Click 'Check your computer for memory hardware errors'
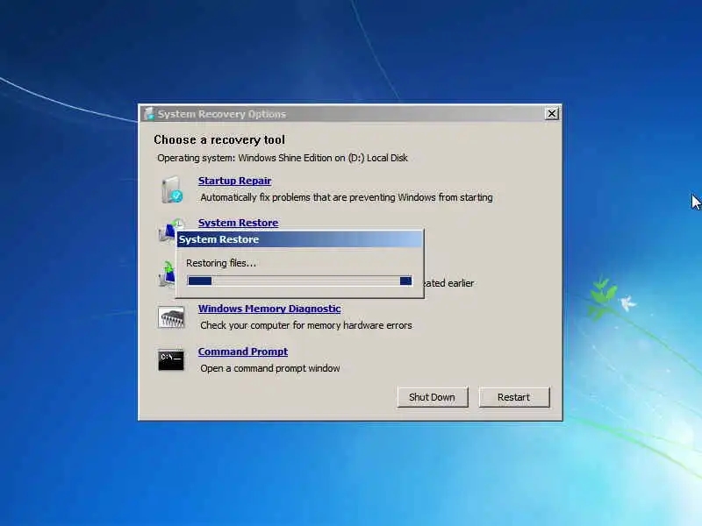 pos(306,325)
